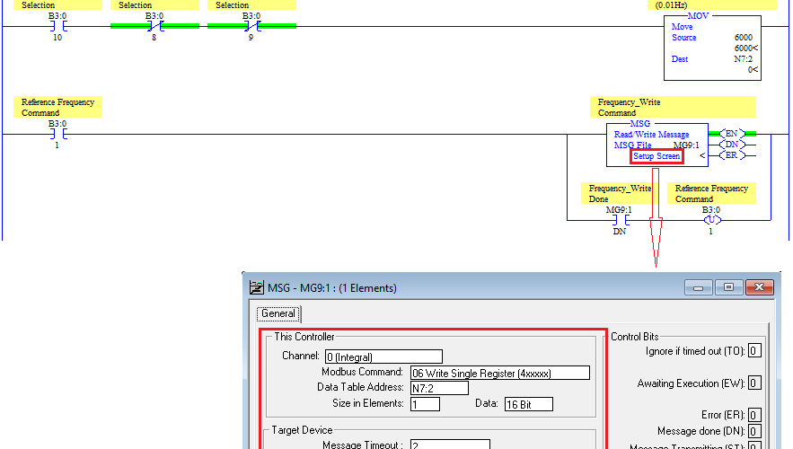Click the Message Timeout field
This screenshot has height=449, width=793.
(x=450, y=445)
